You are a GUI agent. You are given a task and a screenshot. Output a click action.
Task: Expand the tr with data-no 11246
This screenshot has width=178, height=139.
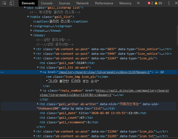[x=35, y=131]
